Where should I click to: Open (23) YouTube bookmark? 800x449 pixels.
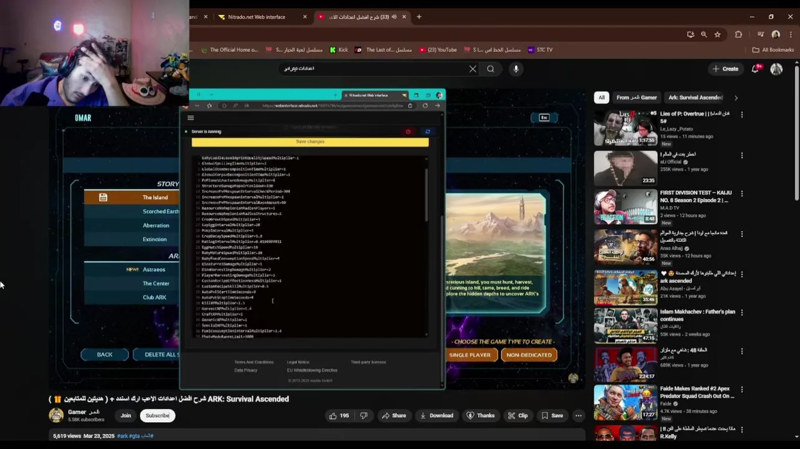438,50
